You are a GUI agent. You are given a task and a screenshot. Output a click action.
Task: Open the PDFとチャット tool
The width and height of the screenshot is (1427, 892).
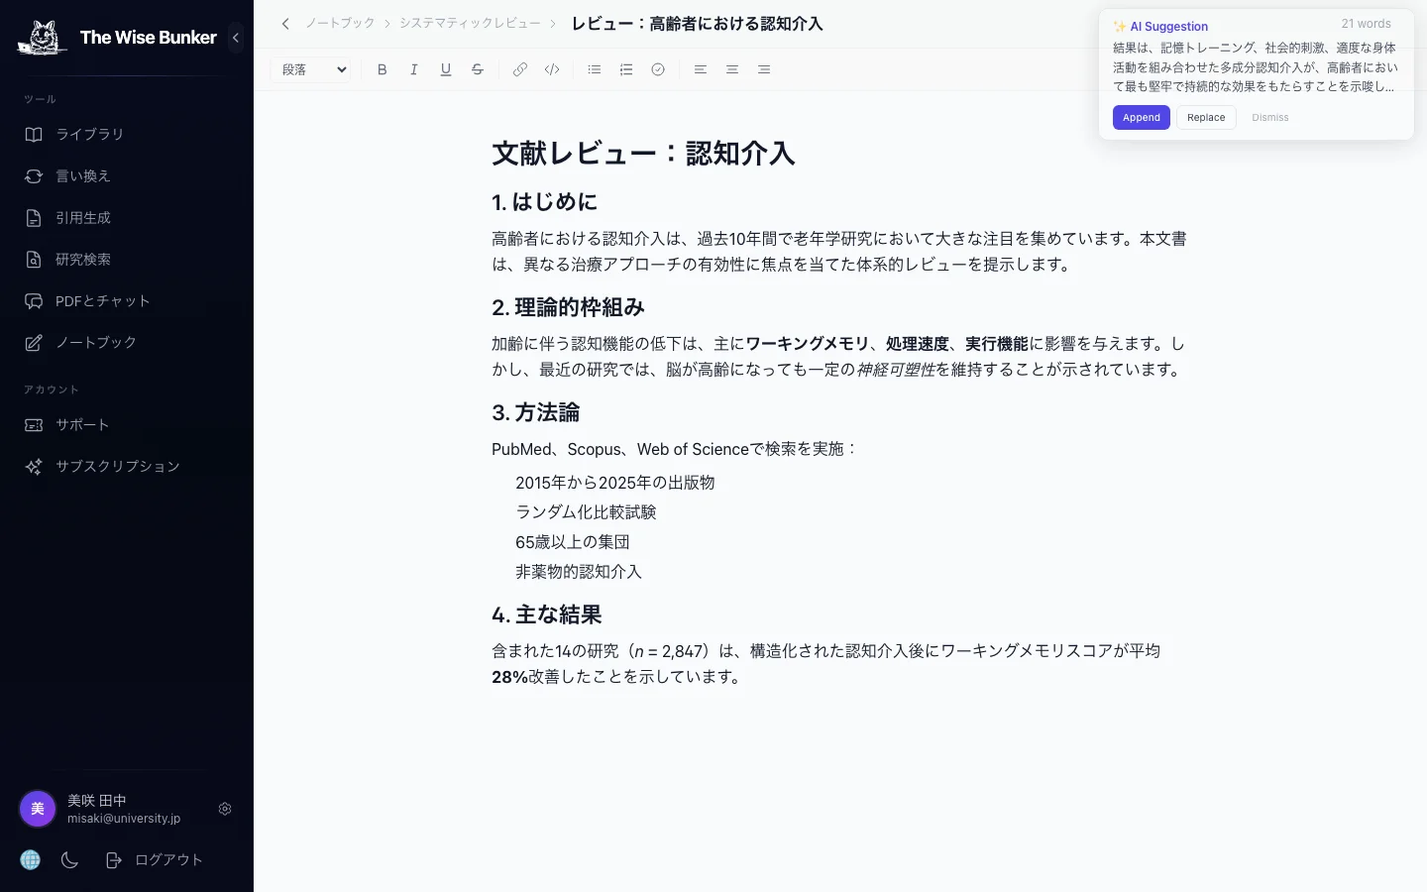click(x=103, y=300)
